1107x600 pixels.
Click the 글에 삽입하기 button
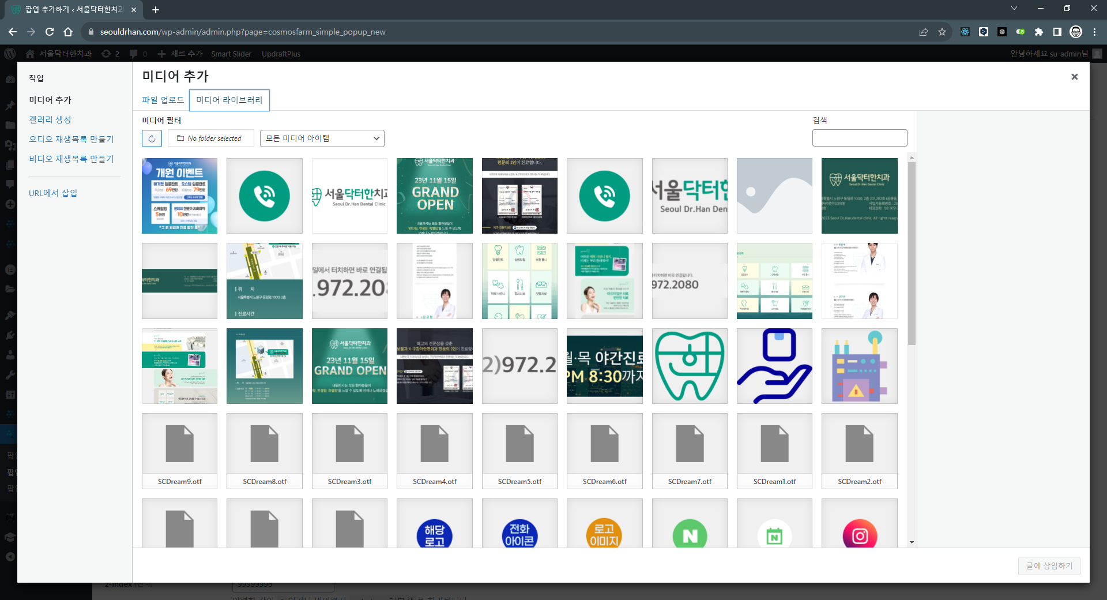1049,565
